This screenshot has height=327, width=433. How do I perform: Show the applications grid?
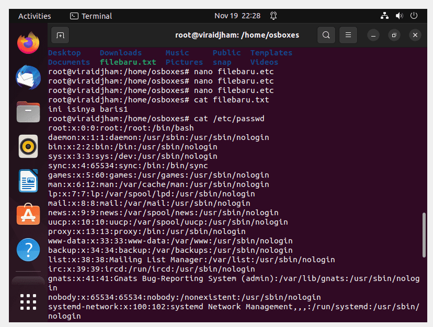(x=28, y=301)
